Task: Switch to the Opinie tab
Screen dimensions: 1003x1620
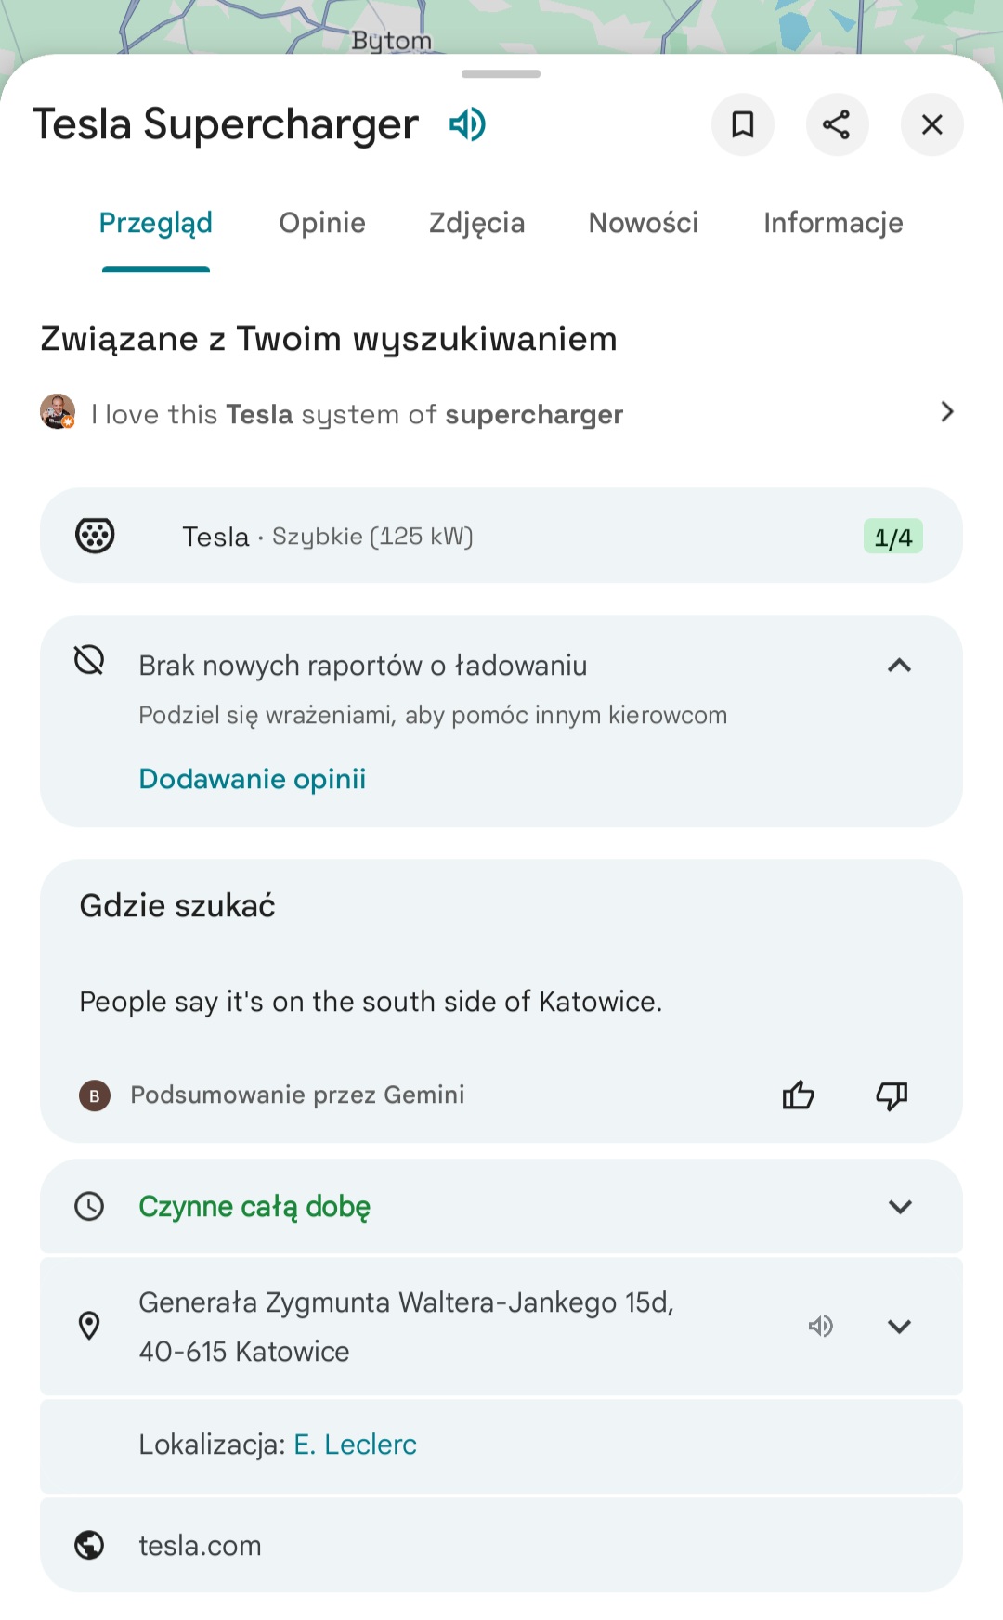Action: 322,223
